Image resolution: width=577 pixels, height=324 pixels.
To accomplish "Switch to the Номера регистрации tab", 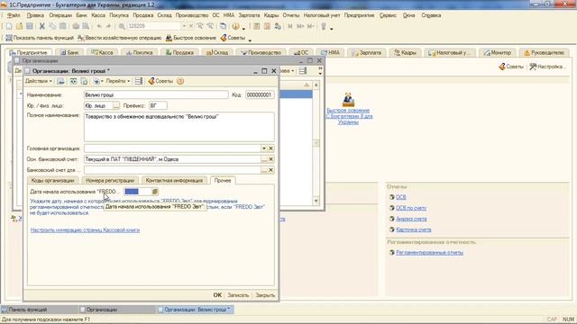I will tap(110, 180).
